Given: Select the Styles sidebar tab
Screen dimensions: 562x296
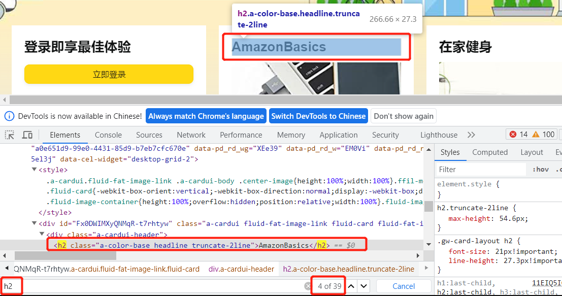Looking at the screenshot, I should click(450, 152).
